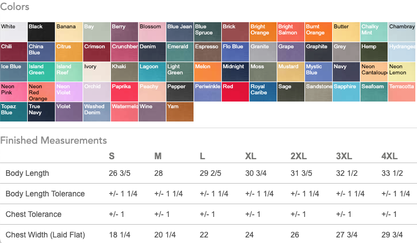Choose the Washed Denim swatch
The width and height of the screenshot is (417, 243).
click(x=96, y=112)
